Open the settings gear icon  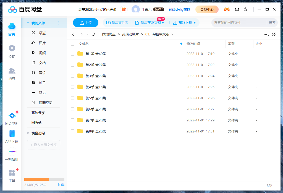pyautogui.click(x=246, y=9)
